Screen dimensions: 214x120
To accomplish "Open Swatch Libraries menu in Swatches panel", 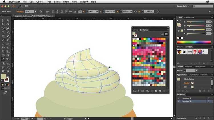I will point(134,91).
